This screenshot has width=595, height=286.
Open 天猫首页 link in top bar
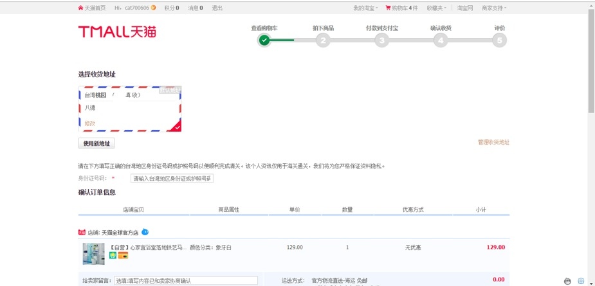95,8
